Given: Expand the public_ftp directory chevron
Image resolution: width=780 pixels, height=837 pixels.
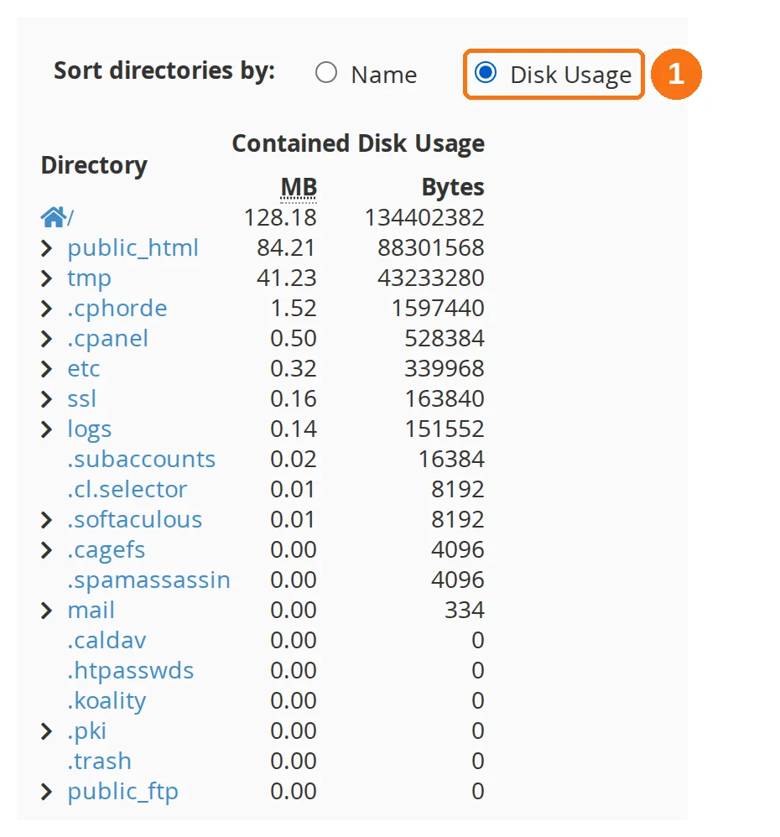Looking at the screenshot, I should point(46,792).
